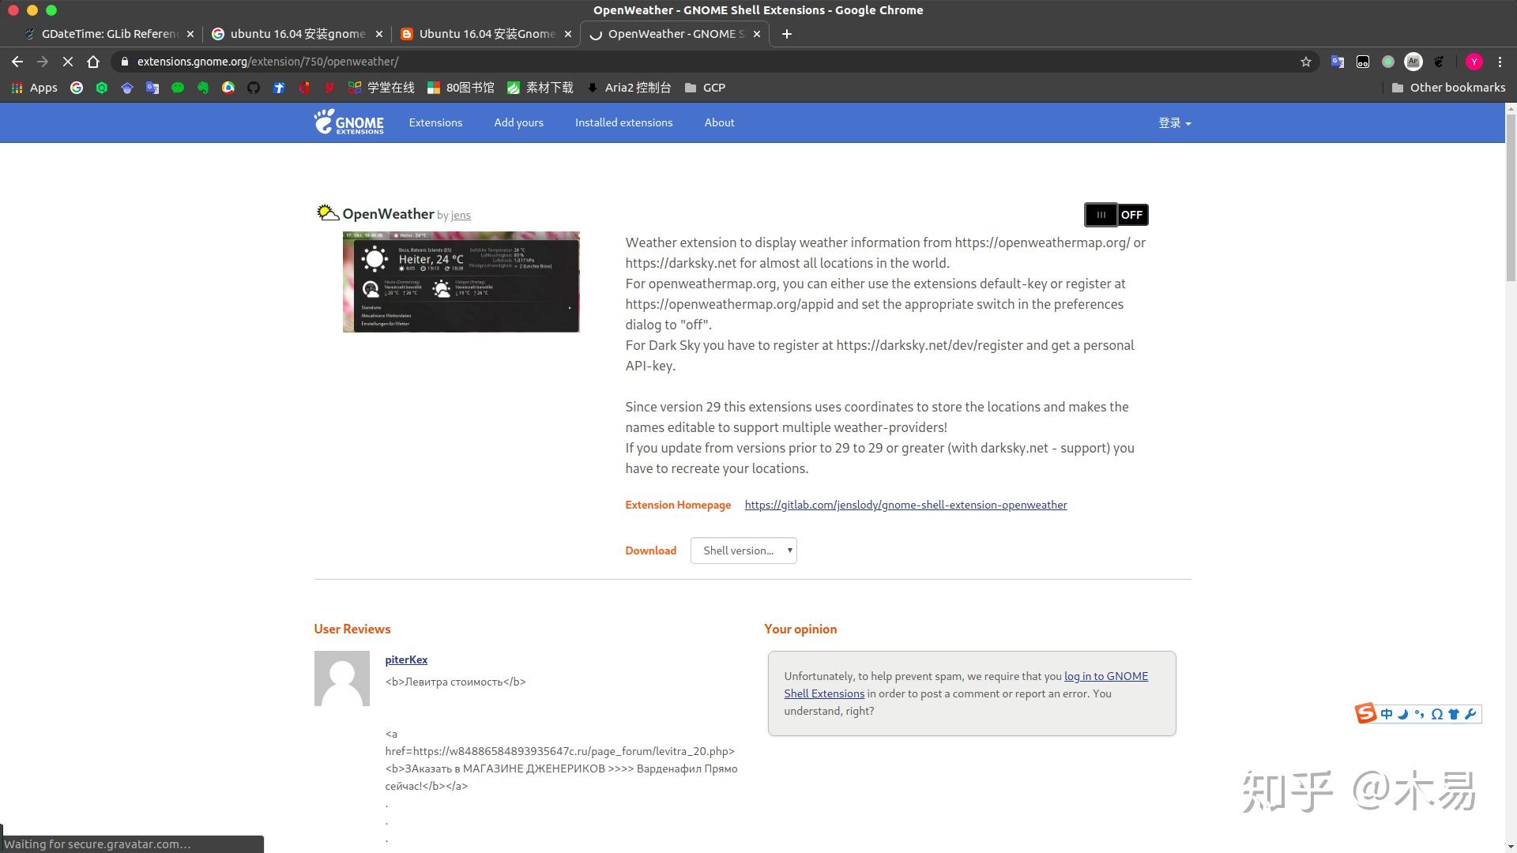Open the GCP bookmarks folder
Viewport: 1517px width, 853px height.
[705, 88]
